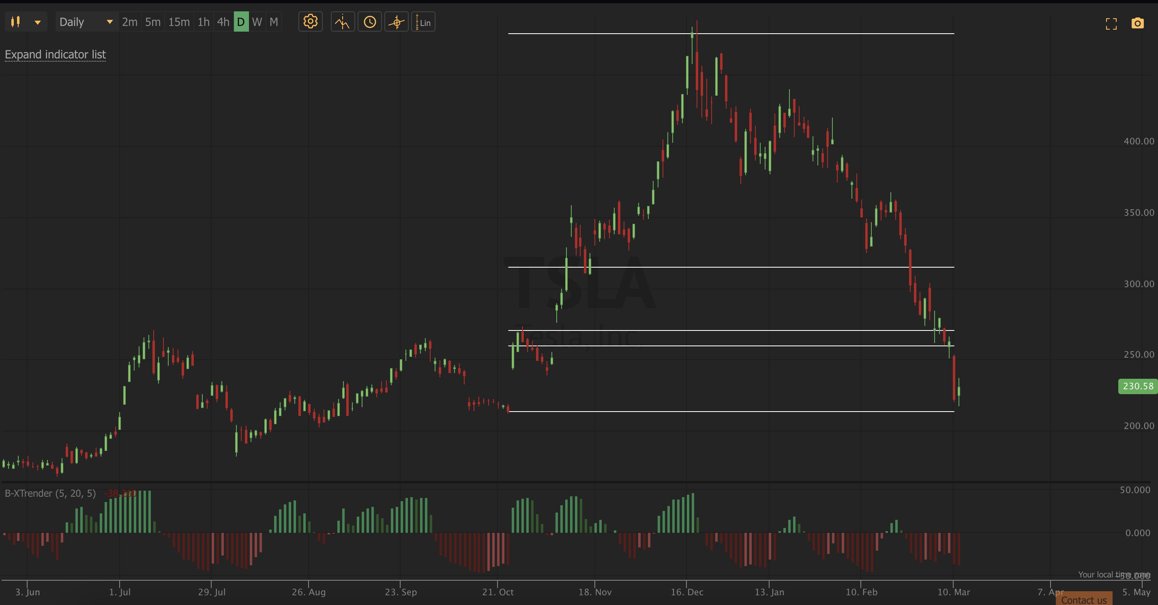Viewport: 1158px width, 605px height.
Task: Click the 18. Nov date label
Action: [595, 592]
